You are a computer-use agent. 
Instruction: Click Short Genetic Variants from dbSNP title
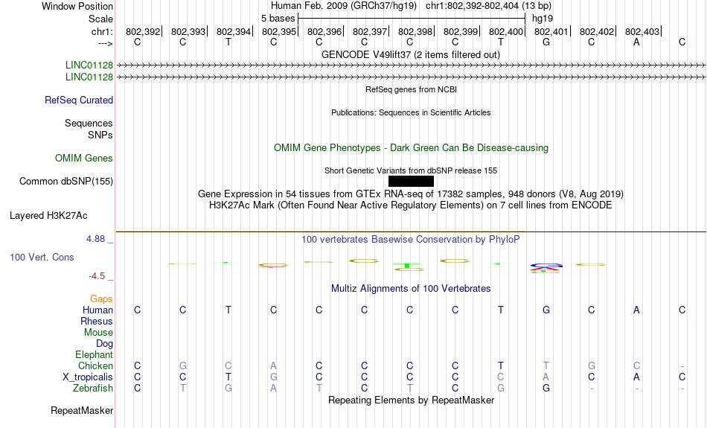(411, 170)
